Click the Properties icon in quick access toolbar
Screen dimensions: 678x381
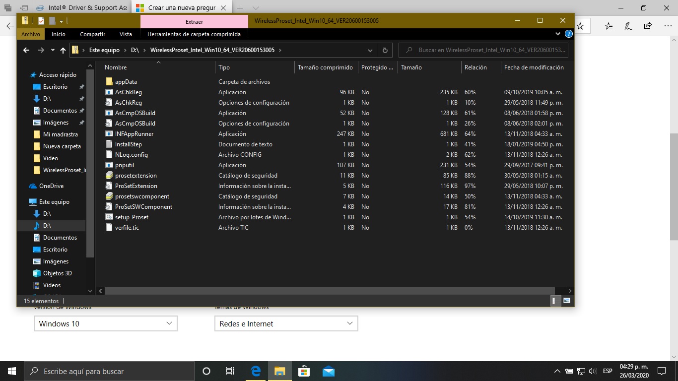[41, 21]
